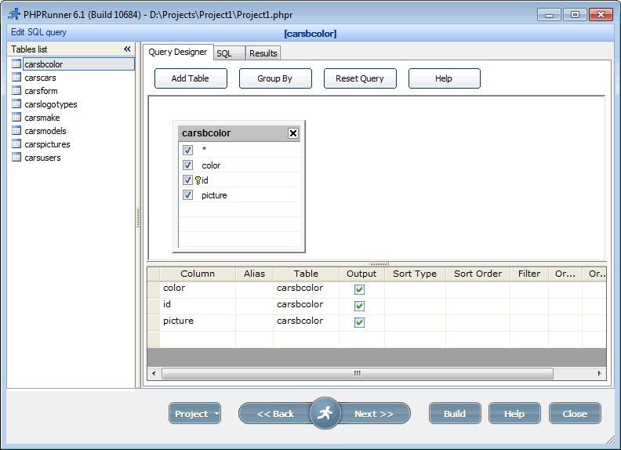Click the carsmake table icon
Viewport: 621px width, 450px height.
click(16, 118)
